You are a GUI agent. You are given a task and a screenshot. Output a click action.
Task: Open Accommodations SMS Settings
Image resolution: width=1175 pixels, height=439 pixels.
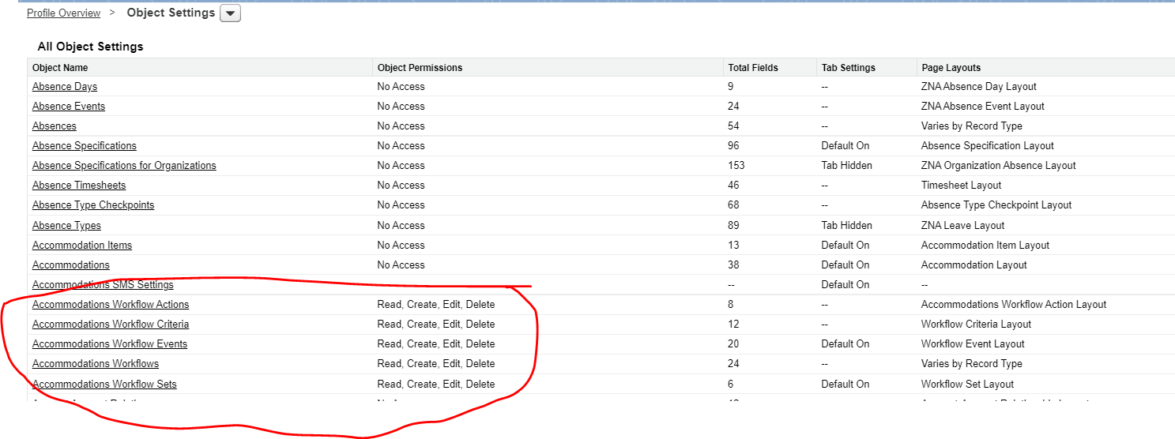103,285
